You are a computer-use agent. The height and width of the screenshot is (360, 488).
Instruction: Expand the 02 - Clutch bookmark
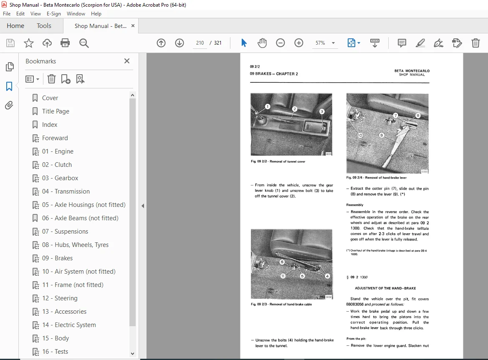tap(35, 165)
